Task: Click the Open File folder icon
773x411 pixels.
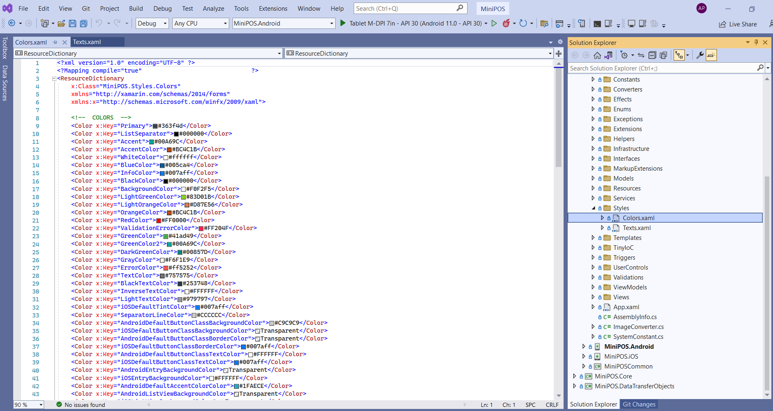Action: pyautogui.click(x=61, y=23)
